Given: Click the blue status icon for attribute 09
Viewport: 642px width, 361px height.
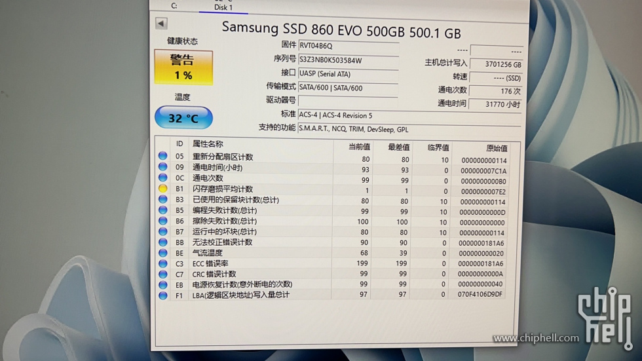Looking at the screenshot, I should tap(163, 166).
